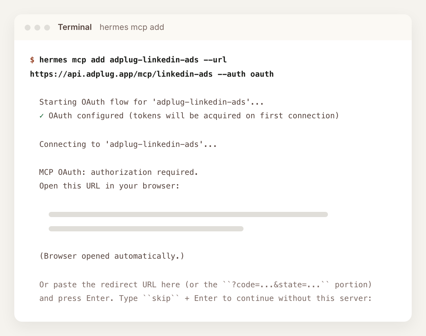Click the "Connecting to 'adplug-linkedin-ads'..." line
Image resolution: width=426 pixels, height=336 pixels.
click(x=128, y=144)
